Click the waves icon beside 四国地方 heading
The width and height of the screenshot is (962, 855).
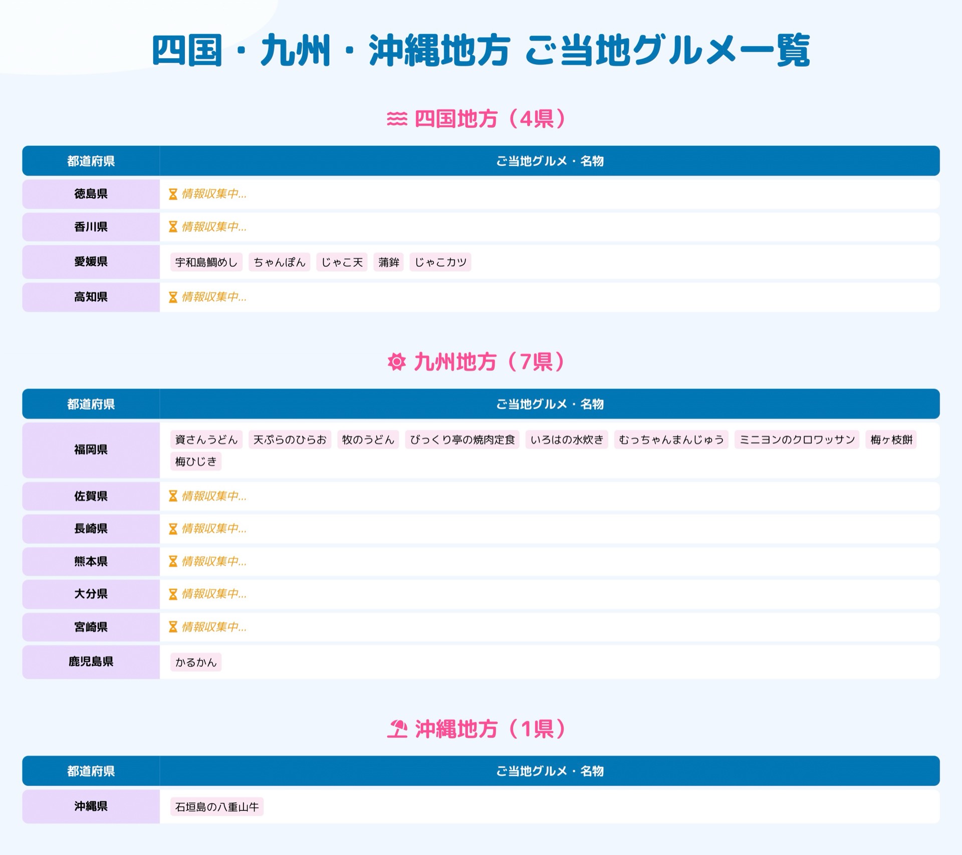point(397,119)
